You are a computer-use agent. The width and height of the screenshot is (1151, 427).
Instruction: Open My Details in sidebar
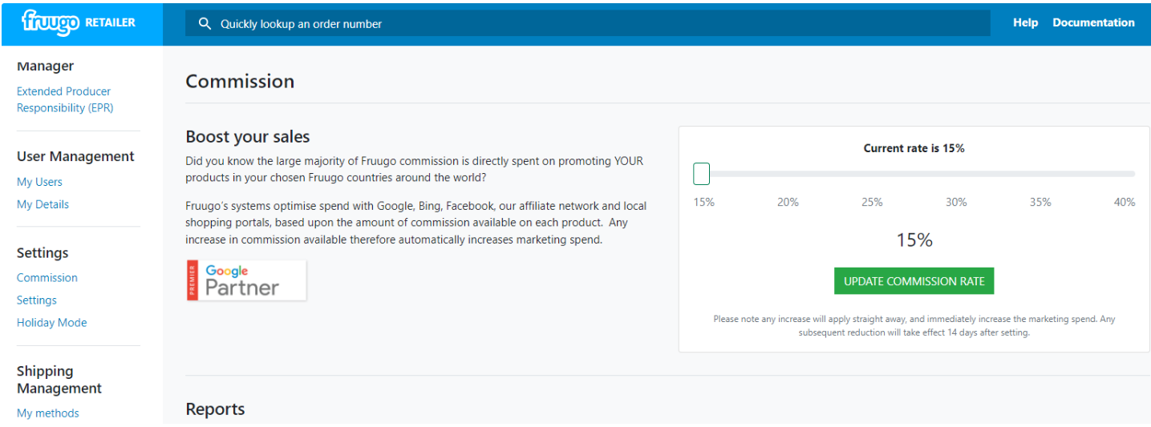pyautogui.click(x=43, y=204)
